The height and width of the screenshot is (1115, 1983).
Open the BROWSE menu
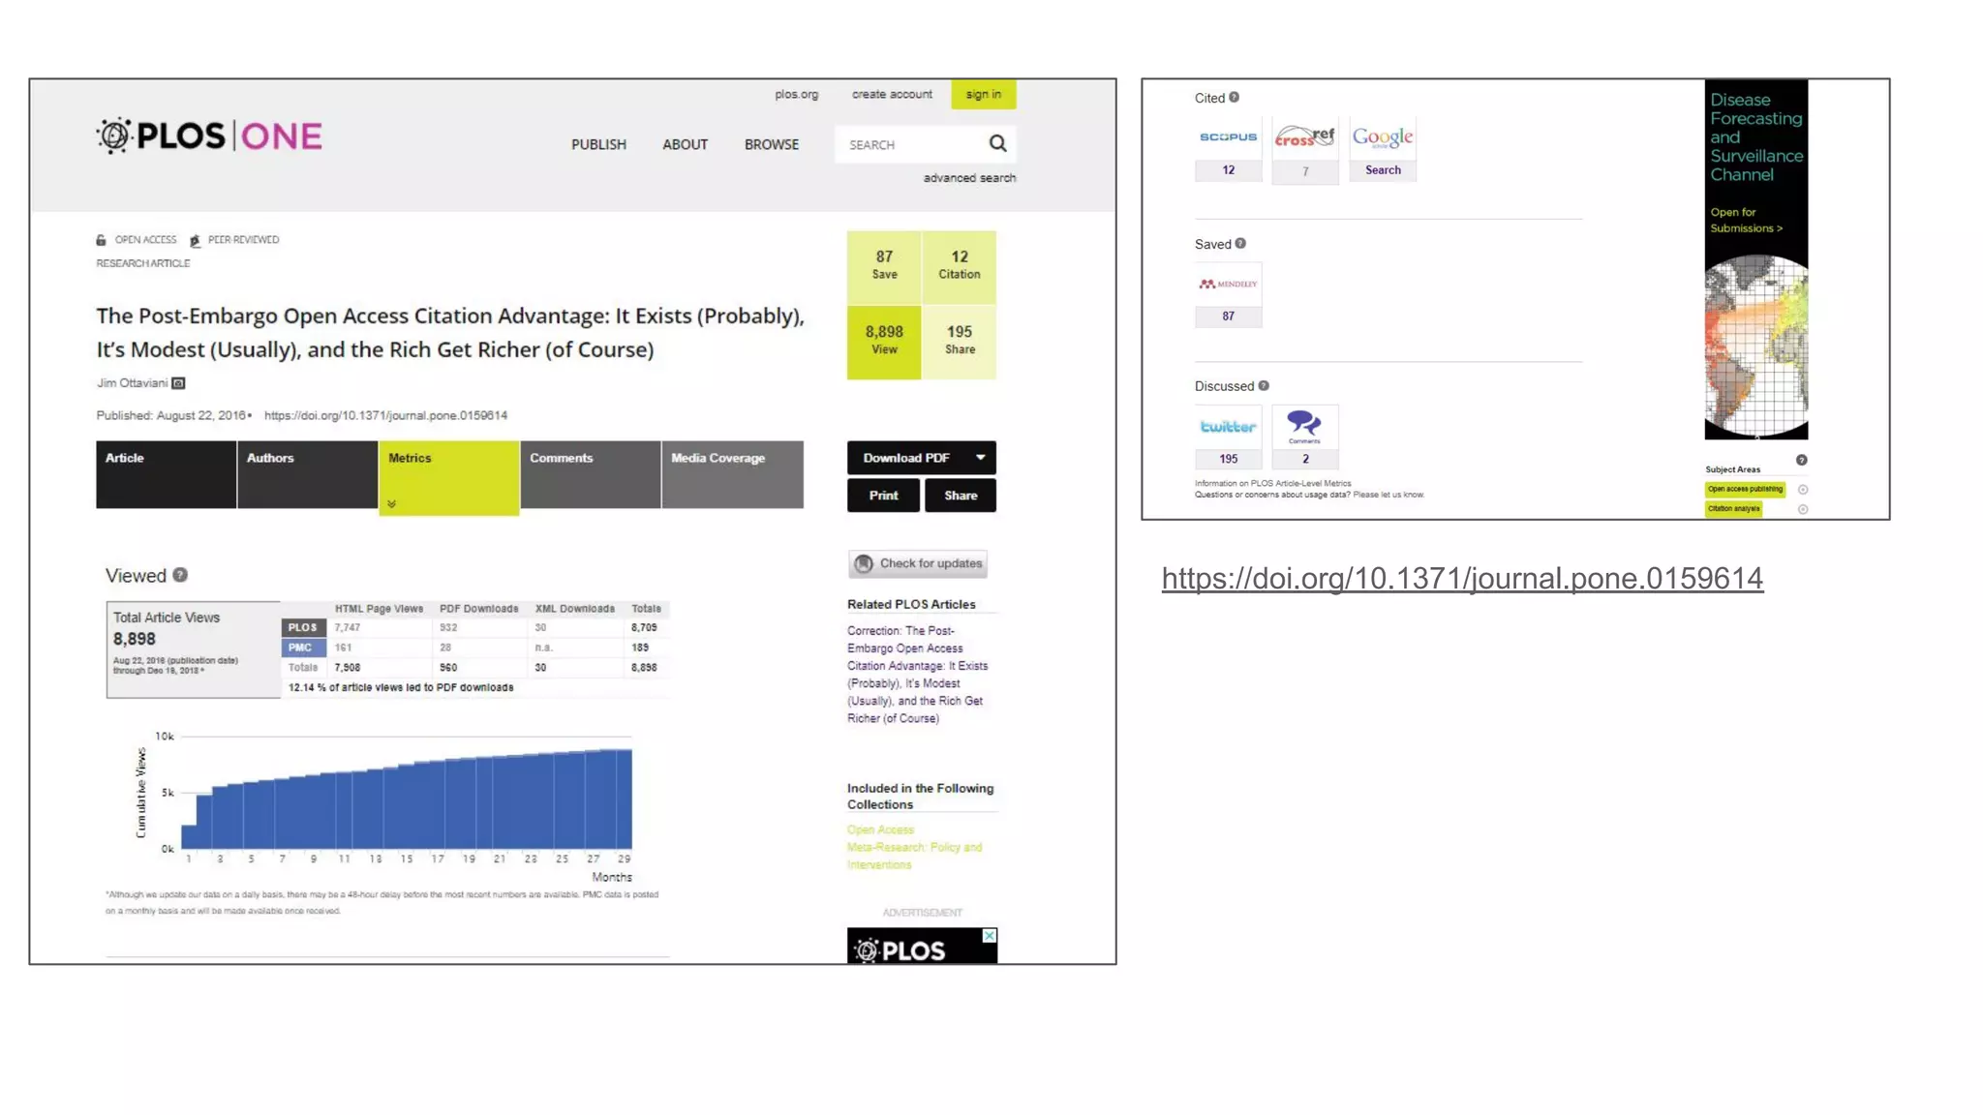pos(771,144)
